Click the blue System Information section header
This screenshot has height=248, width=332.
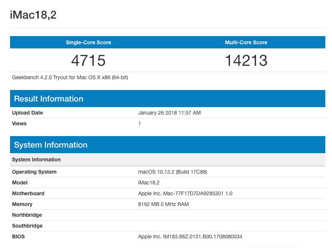pos(51,145)
